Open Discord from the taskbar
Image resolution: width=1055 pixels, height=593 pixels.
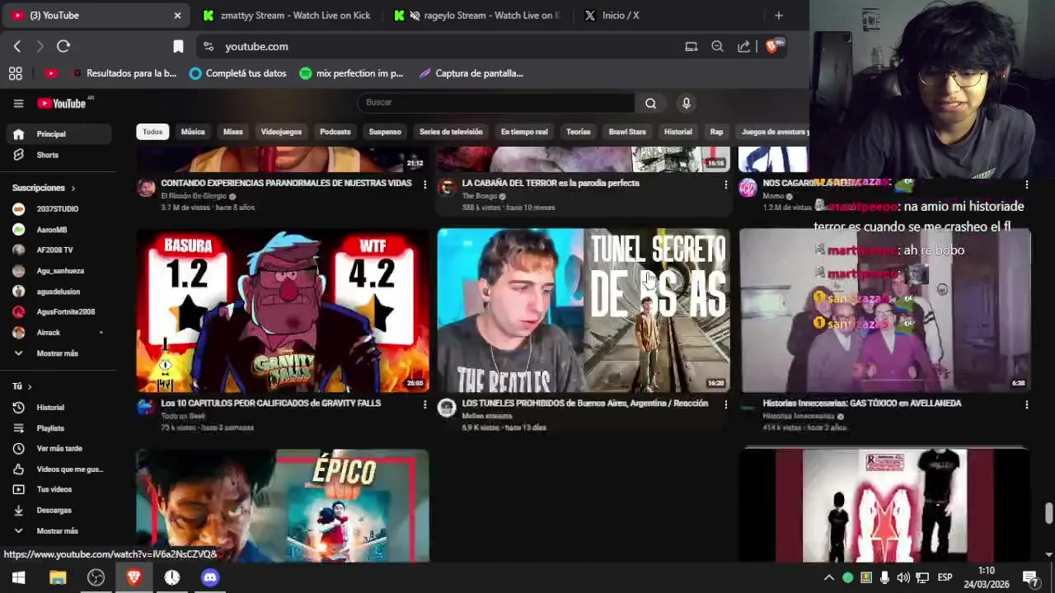(x=210, y=577)
